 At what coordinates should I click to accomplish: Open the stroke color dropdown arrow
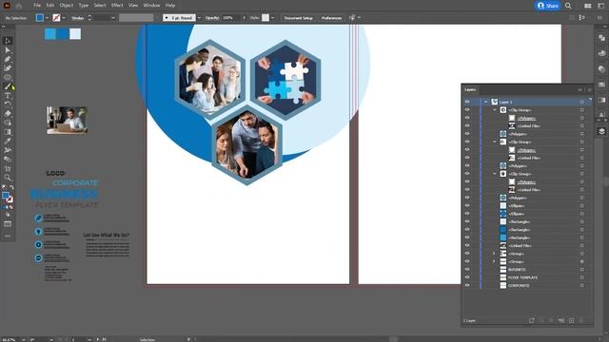64,18
